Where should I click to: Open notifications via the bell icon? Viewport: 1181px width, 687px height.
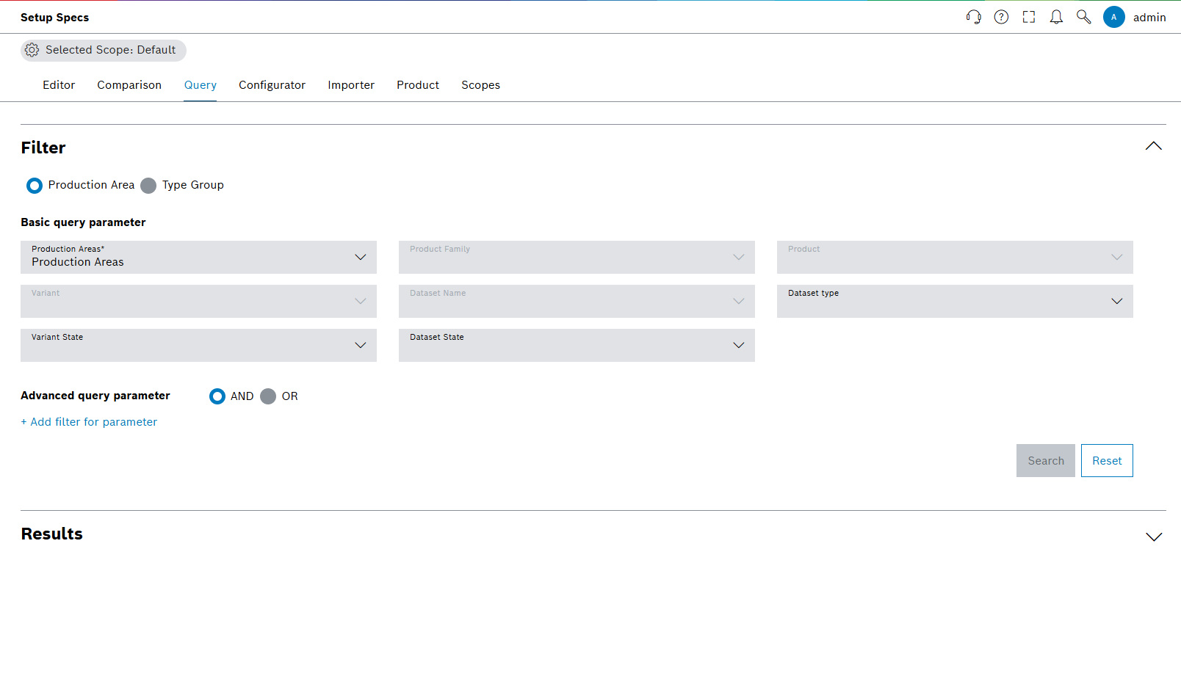1056,16
